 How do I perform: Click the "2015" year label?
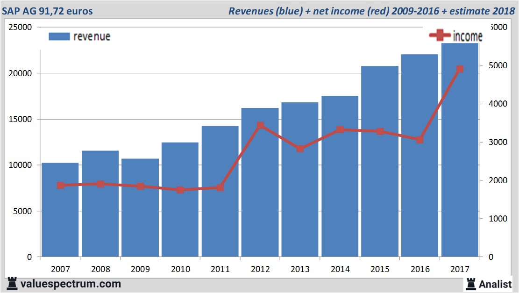[x=380, y=269]
